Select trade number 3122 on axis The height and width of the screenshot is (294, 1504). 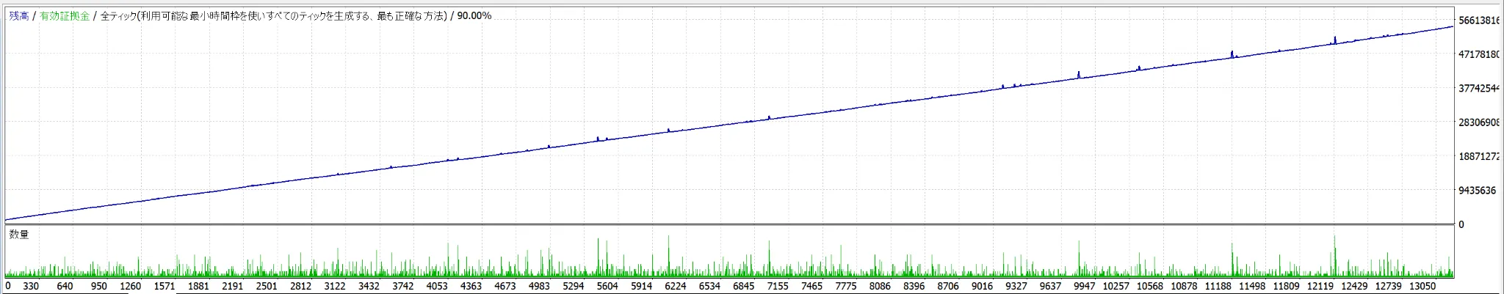(334, 286)
